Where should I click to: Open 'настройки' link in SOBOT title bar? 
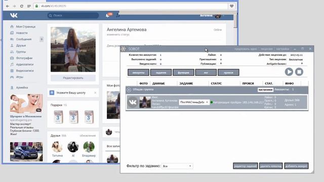coord(282,49)
